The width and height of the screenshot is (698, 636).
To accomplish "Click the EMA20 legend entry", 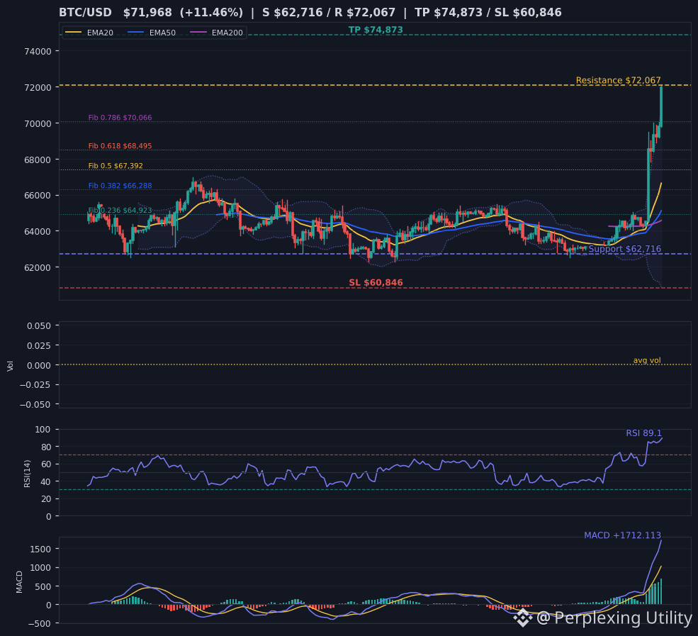I will click(x=89, y=33).
